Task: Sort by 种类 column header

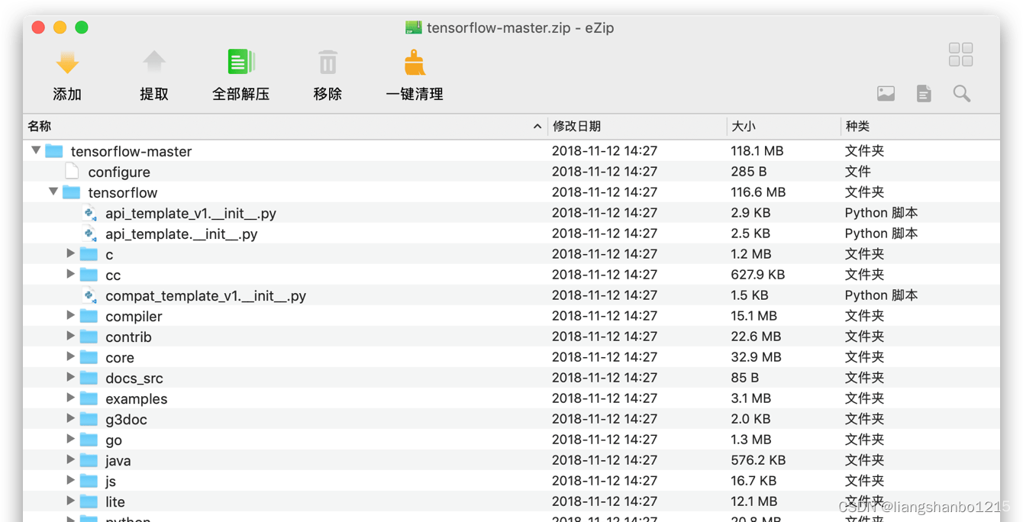Action: (x=920, y=127)
